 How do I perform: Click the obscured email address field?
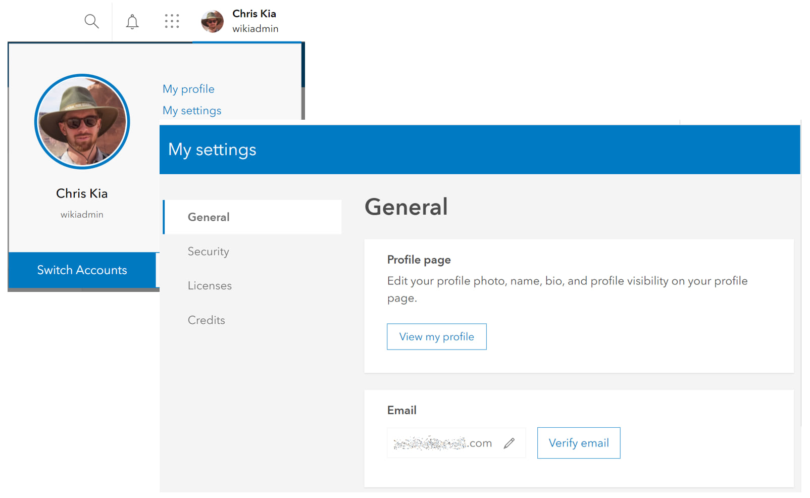(442, 443)
